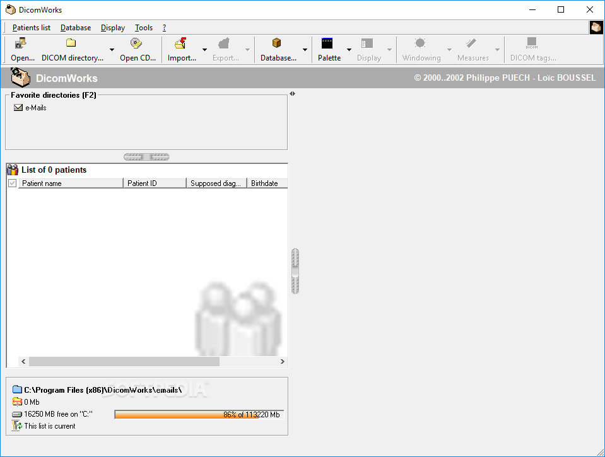
Task: Sort by Supposed diag... column header
Action: pos(216,183)
